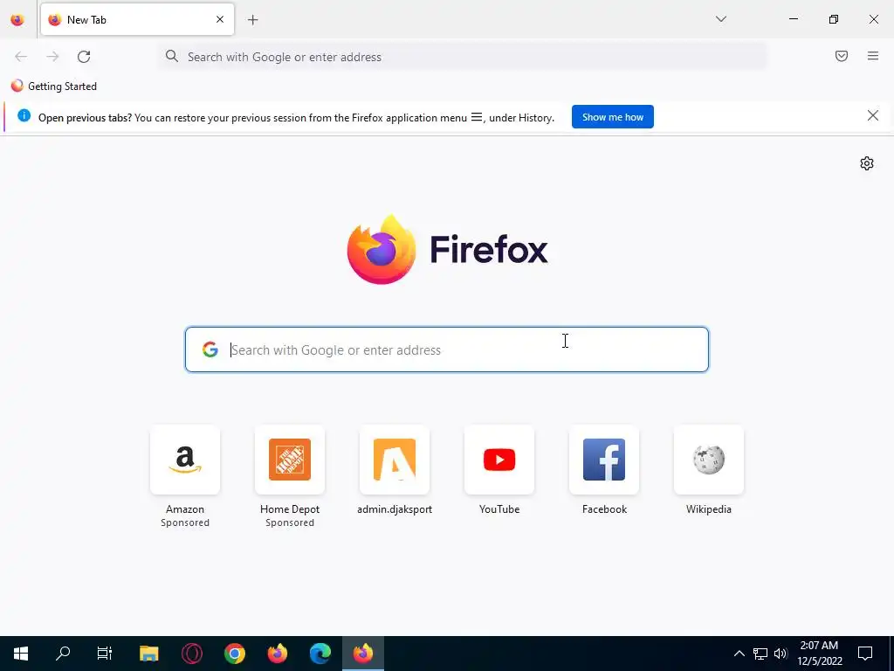Click the Home Depot label text
The width and height of the screenshot is (894, 671).
click(290, 509)
